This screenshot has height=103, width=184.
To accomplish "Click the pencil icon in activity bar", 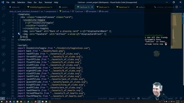I will (3, 62).
